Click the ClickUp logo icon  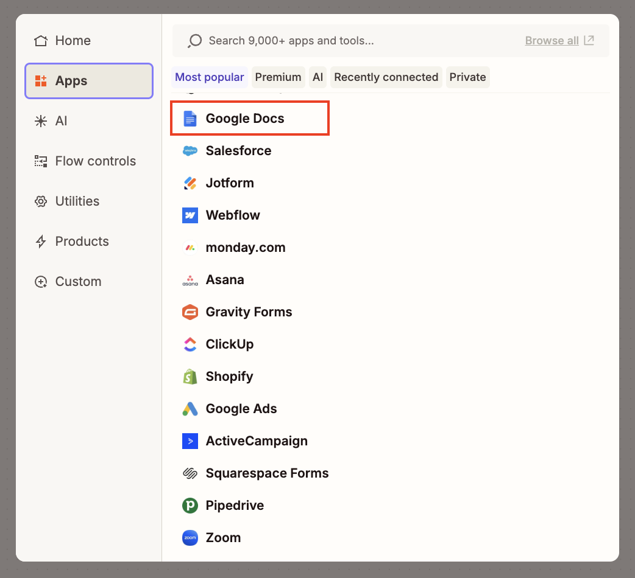[x=190, y=344]
